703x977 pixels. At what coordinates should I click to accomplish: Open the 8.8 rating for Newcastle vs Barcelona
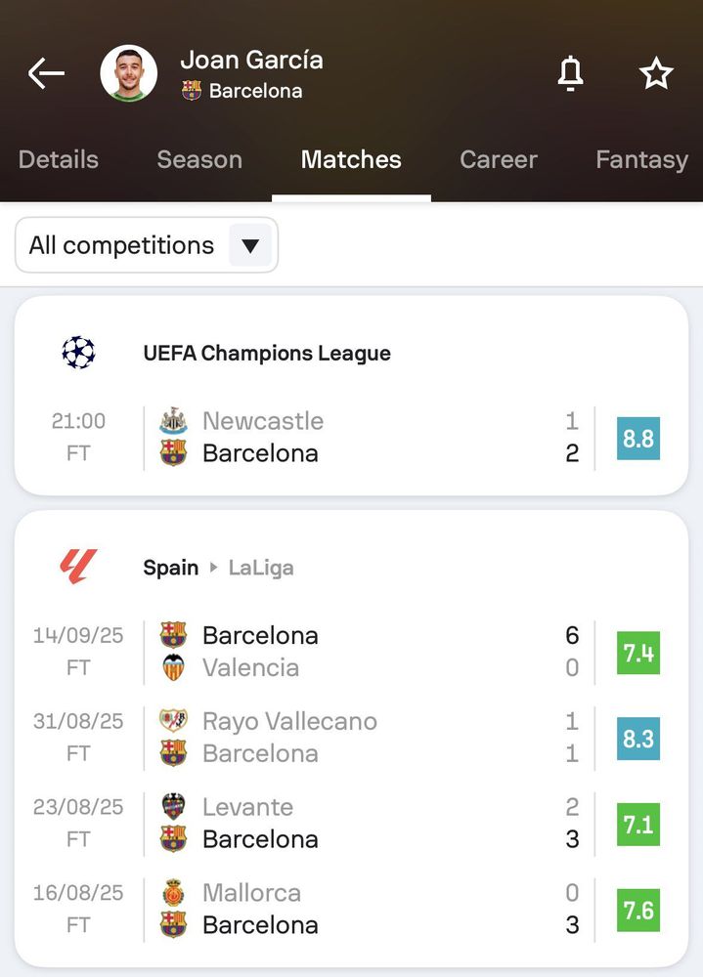(637, 439)
